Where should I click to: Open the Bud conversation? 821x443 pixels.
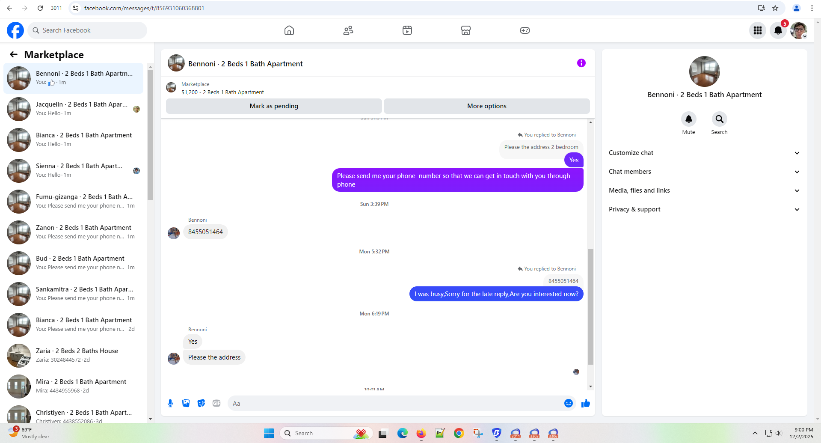click(x=74, y=263)
